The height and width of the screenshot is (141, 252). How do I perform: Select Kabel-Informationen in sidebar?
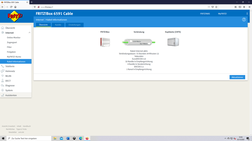[x=16, y=61]
